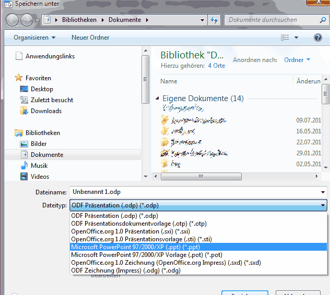Screen dimensions: 330x295
Task: Click the Downloads folder icon
Action: pyautogui.click(x=24, y=110)
